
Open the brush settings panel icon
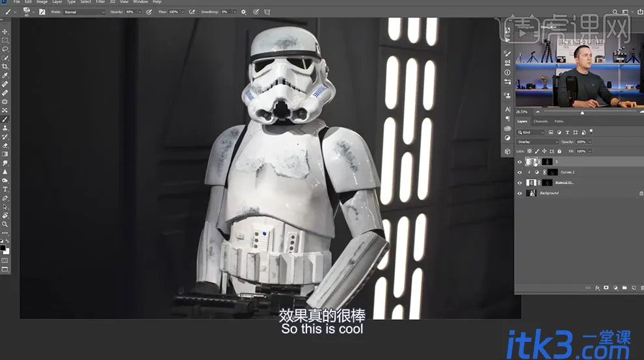pos(42,12)
